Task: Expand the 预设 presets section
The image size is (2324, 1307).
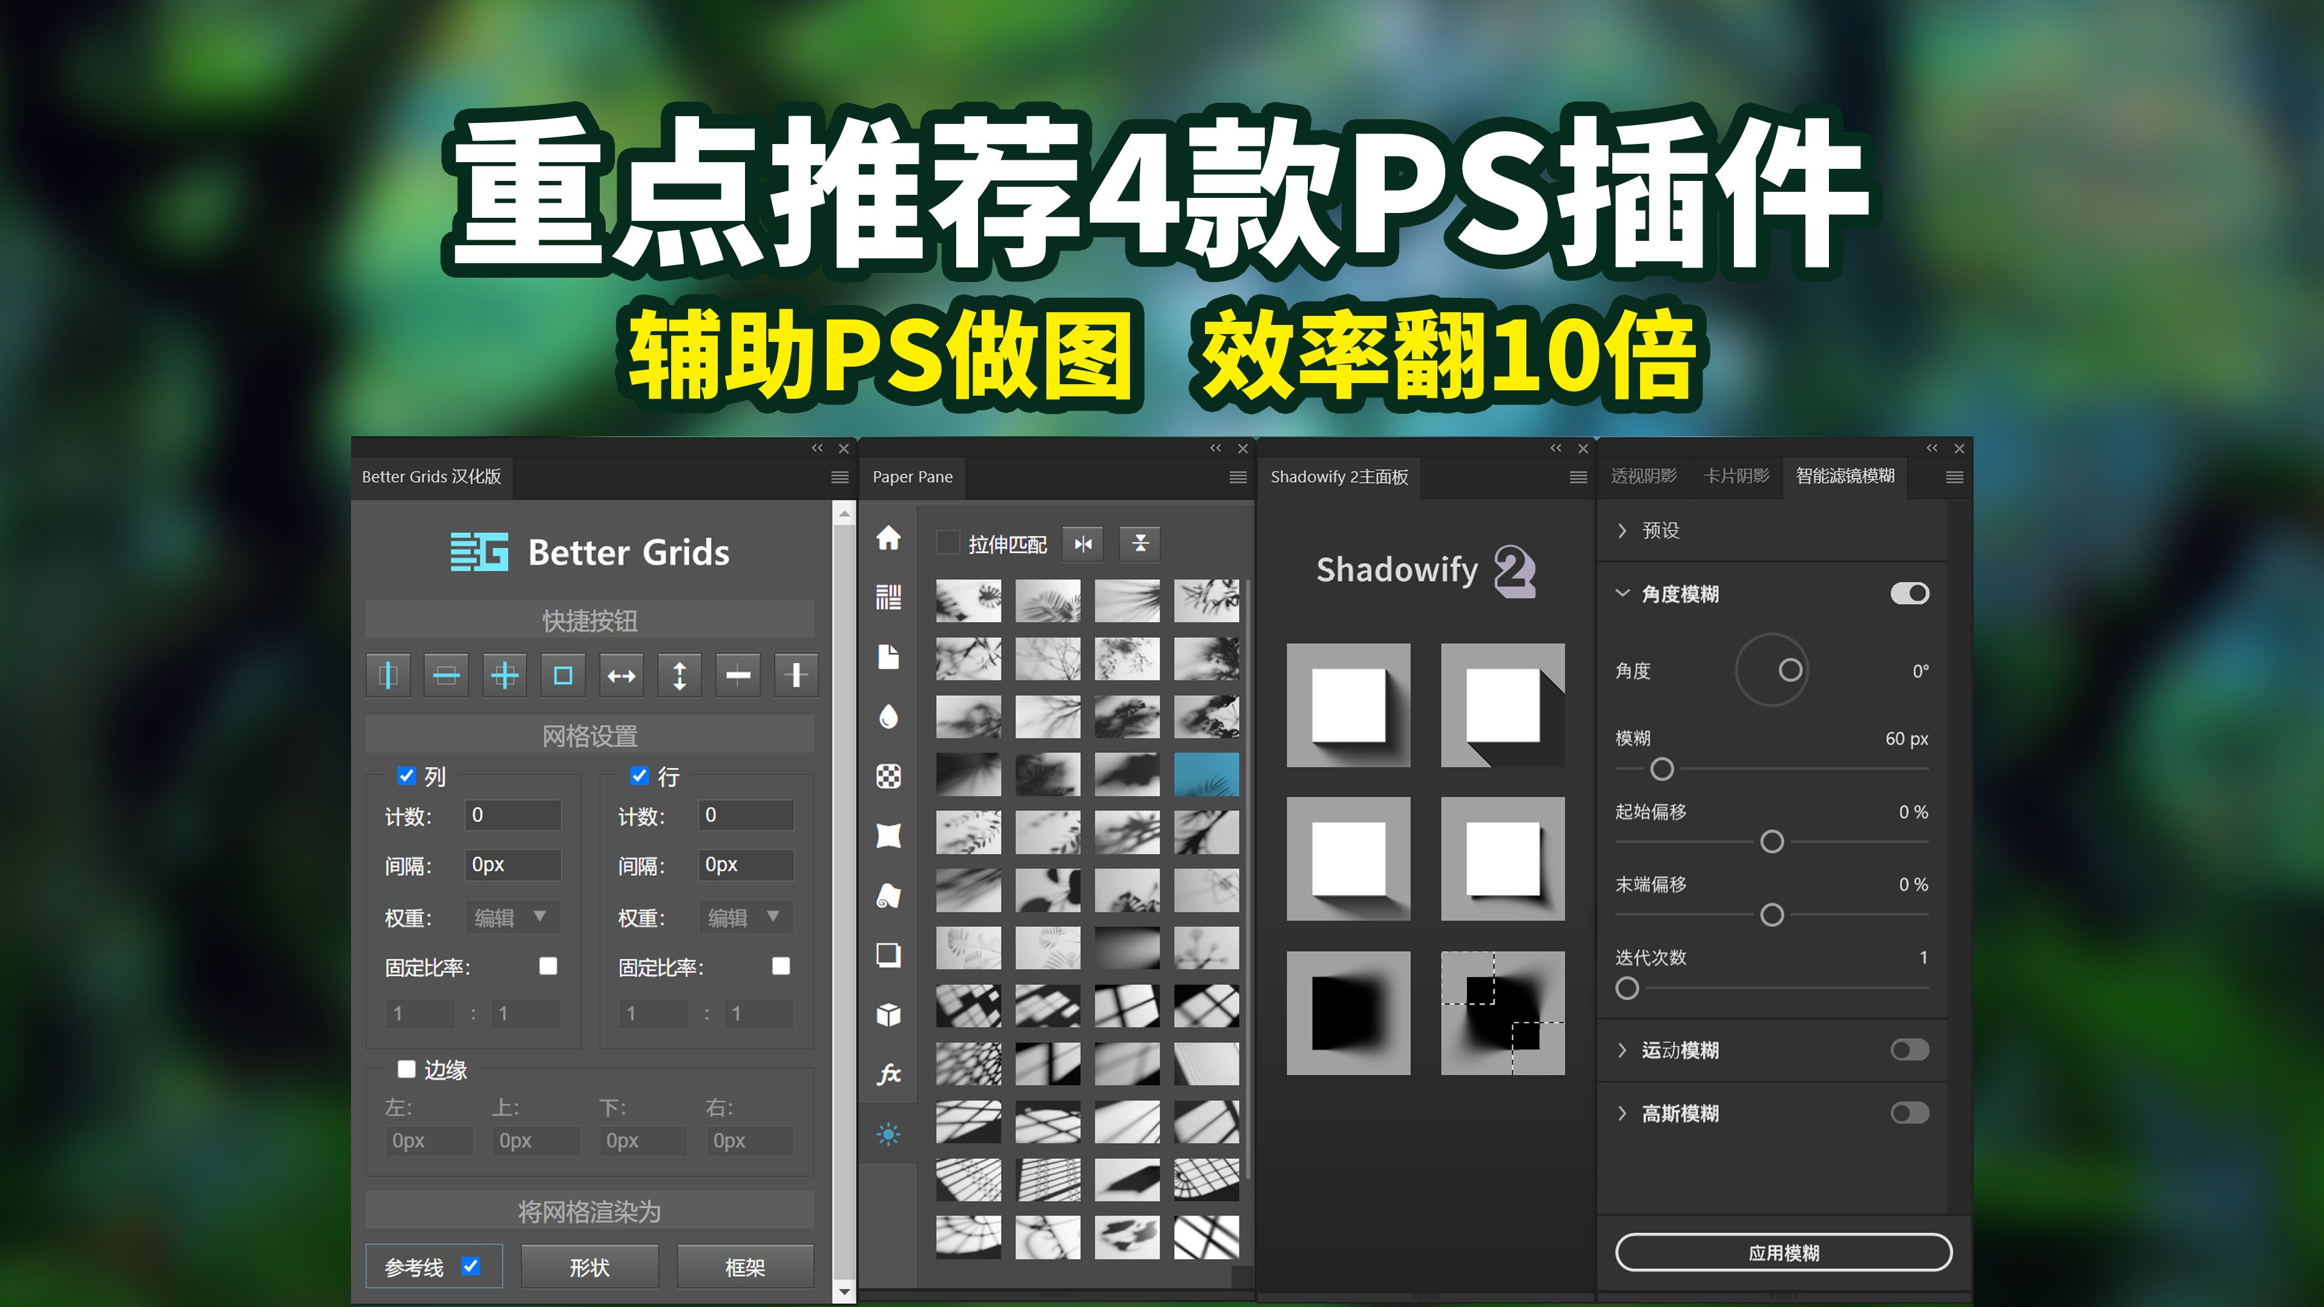Action: click(1622, 531)
